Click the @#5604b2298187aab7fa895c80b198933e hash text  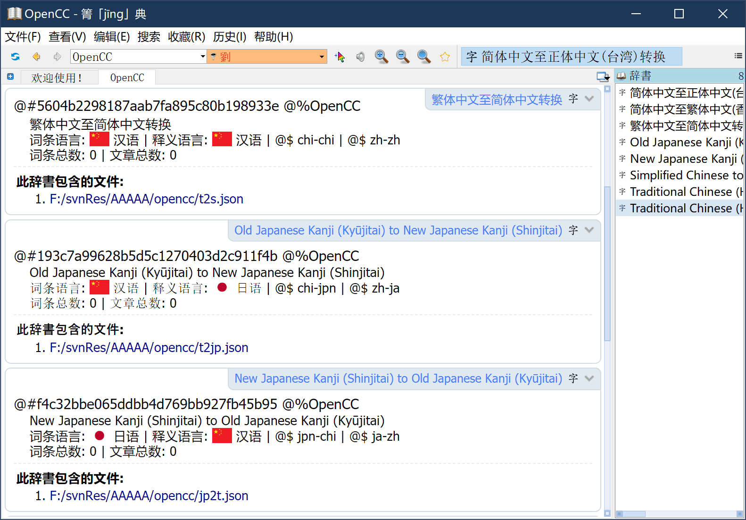coord(147,106)
